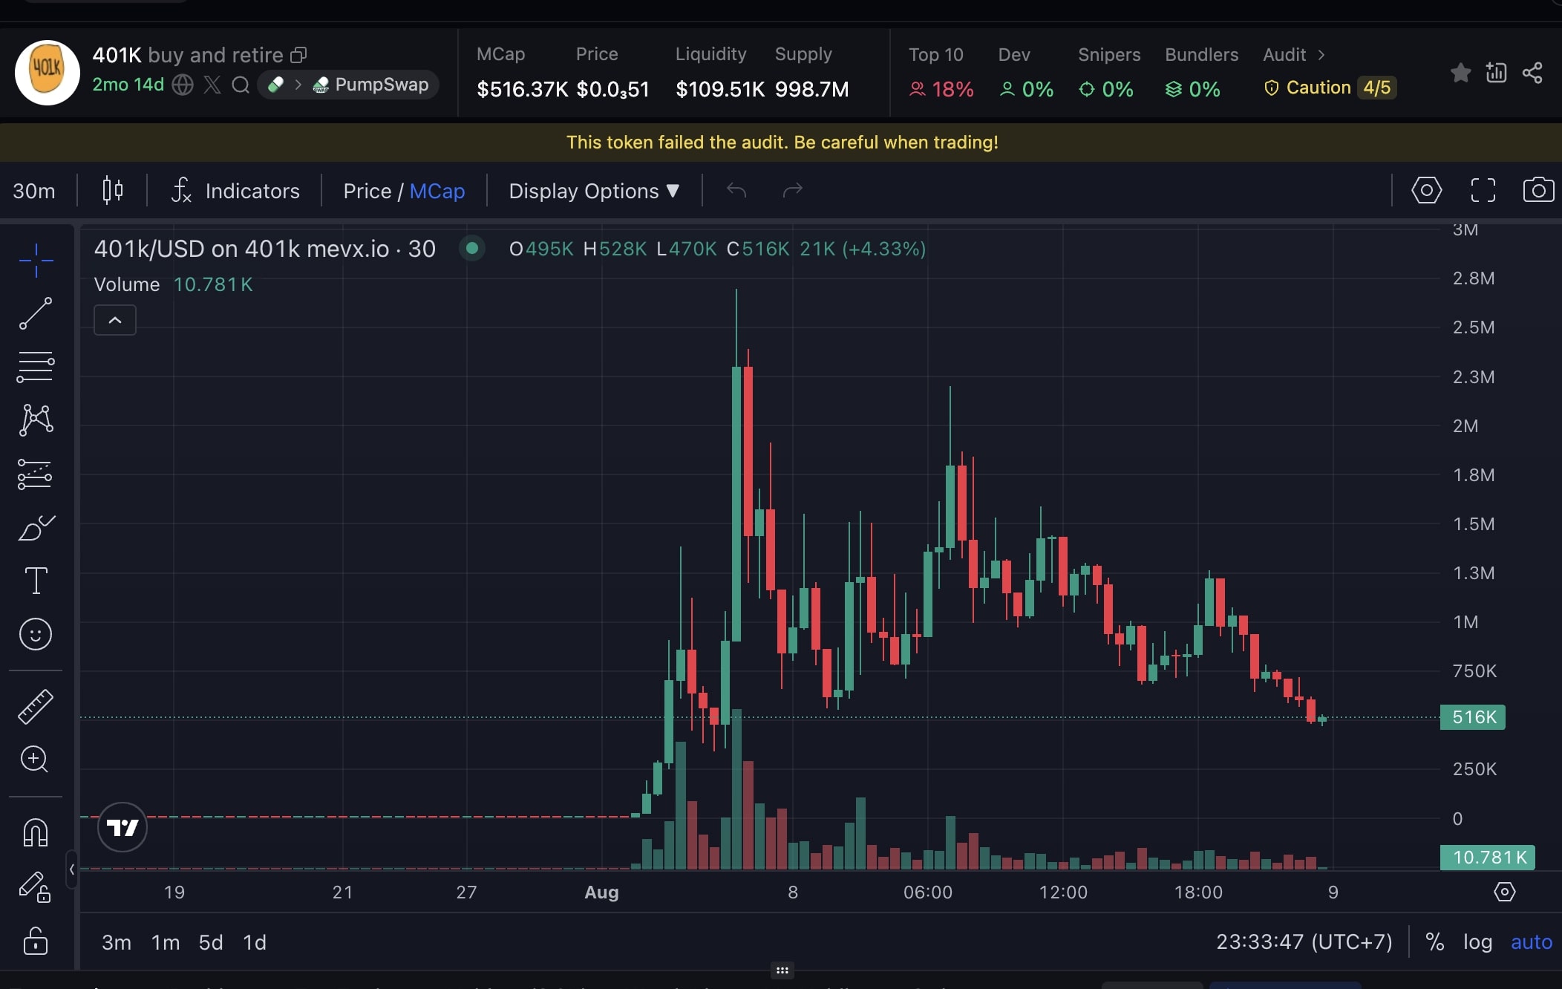Enter fullscreen chart mode
Screen dimensions: 1562x989
tap(1483, 191)
